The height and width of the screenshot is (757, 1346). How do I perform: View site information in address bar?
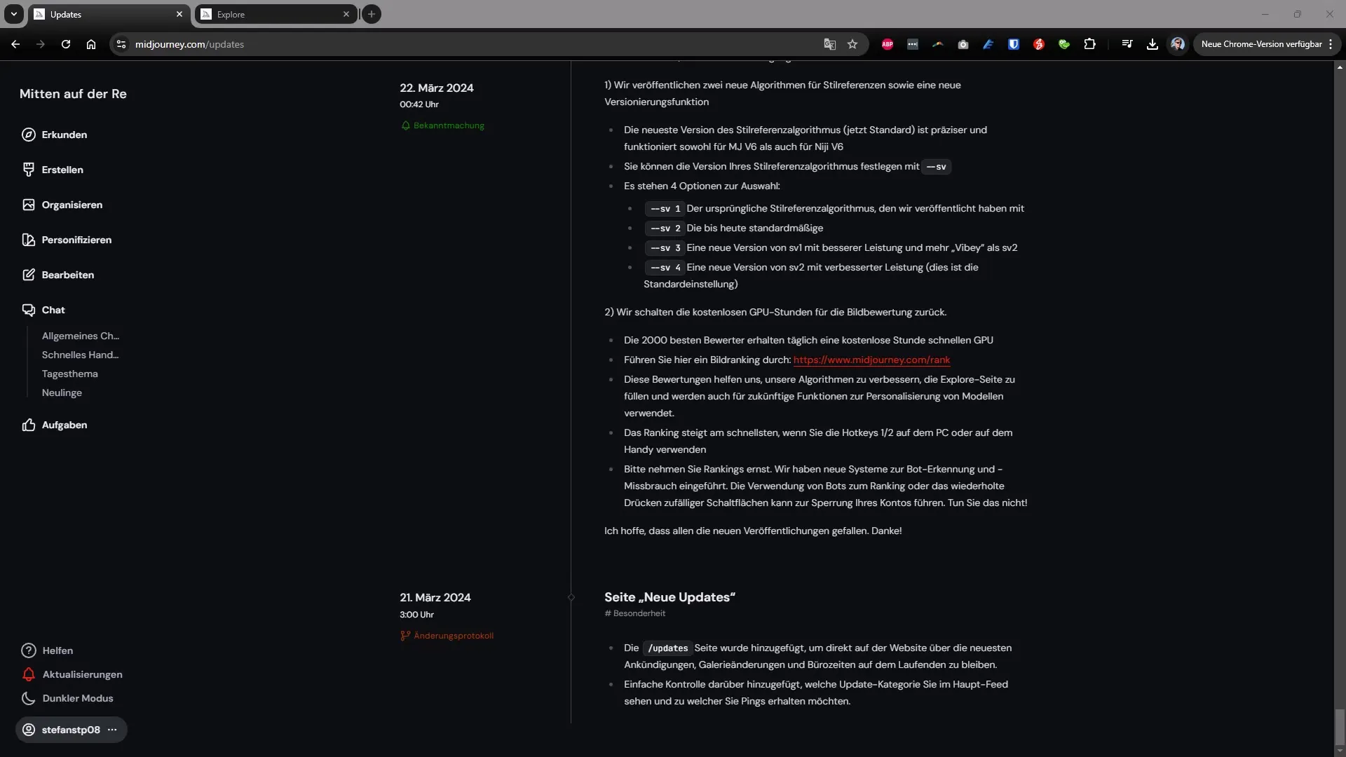coord(121,44)
